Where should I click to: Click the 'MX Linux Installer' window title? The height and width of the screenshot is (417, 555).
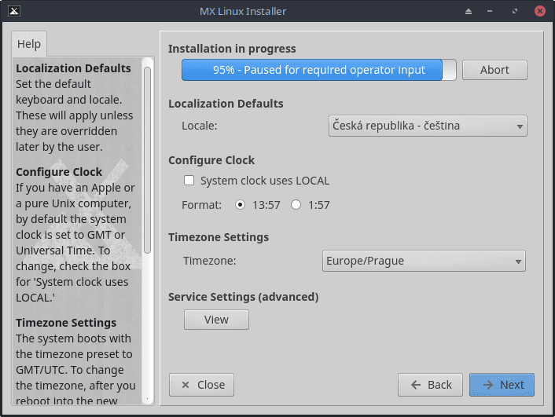(x=243, y=11)
